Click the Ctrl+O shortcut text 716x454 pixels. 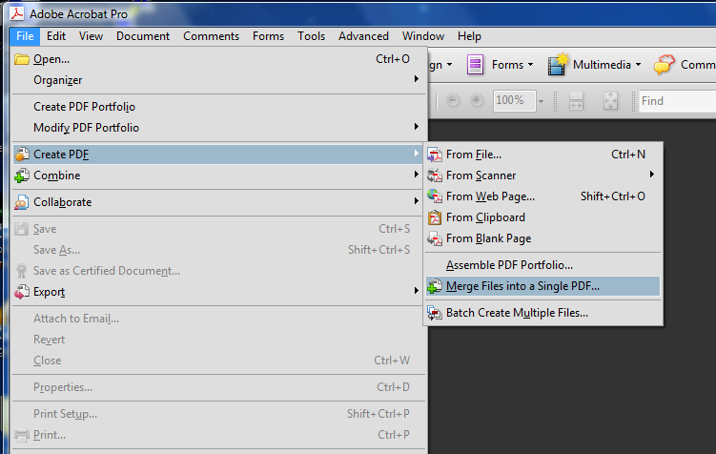coord(393,59)
